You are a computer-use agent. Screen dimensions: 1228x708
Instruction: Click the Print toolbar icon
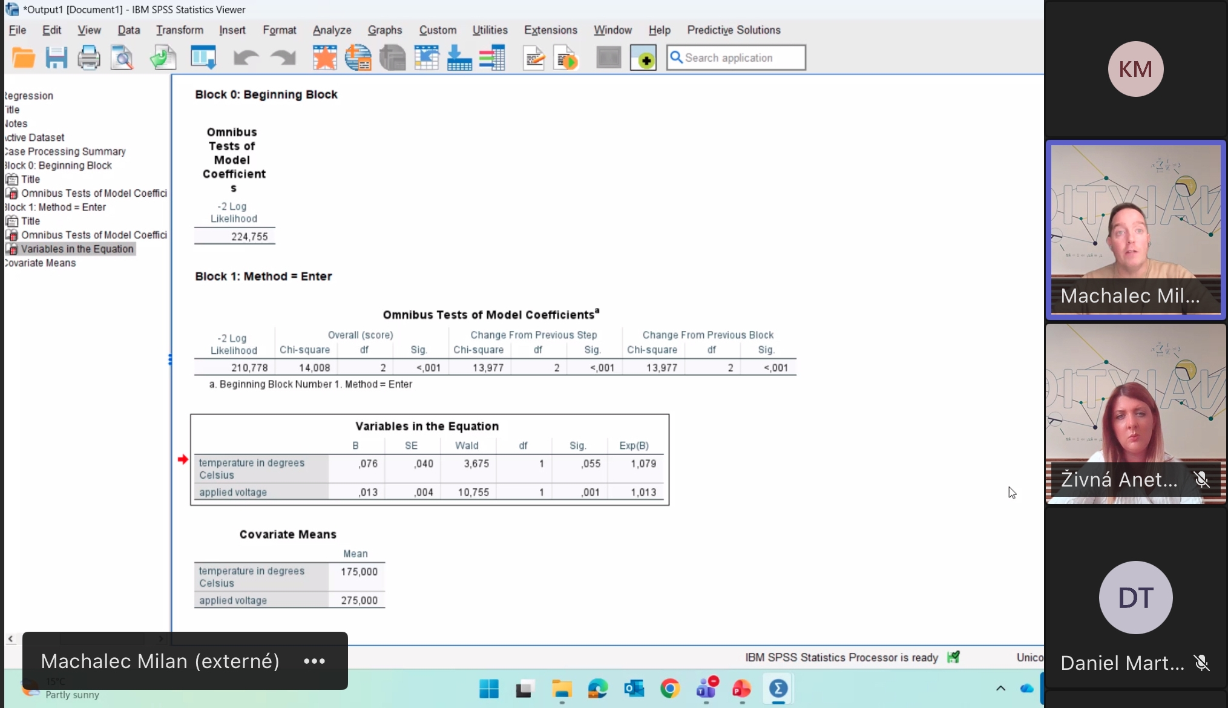pos(89,58)
